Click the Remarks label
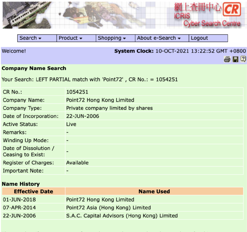This screenshot has width=247, height=232. (x=15, y=132)
